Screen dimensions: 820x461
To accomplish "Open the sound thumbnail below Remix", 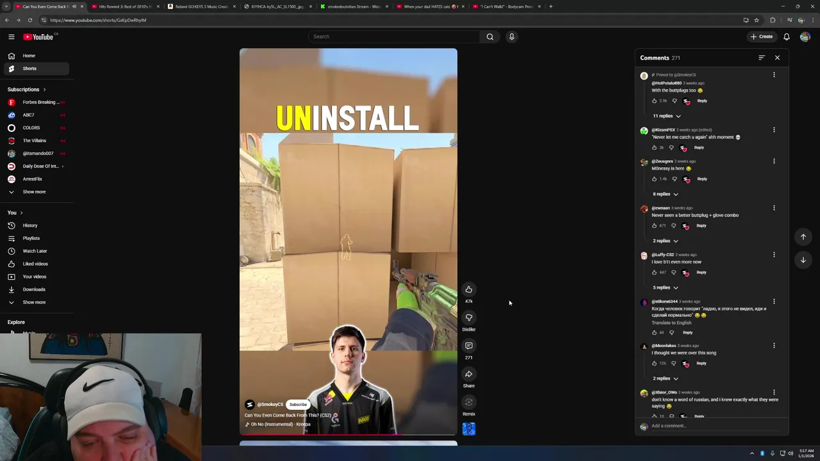I will 469,429.
